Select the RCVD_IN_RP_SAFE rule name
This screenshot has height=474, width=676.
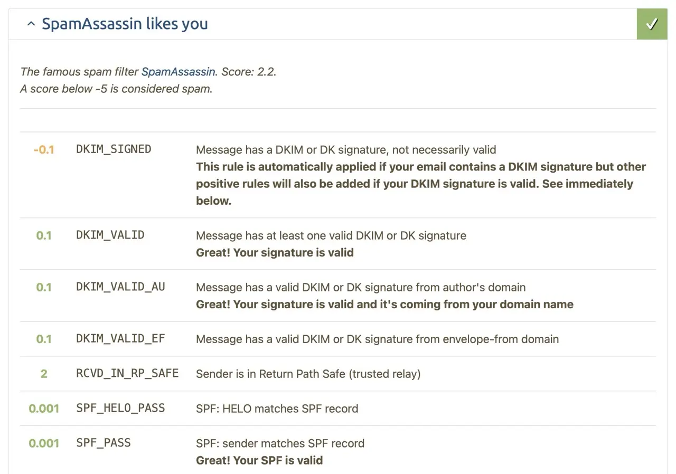[x=127, y=373]
